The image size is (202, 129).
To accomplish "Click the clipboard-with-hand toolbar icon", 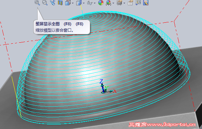I will tap(130, 3).
